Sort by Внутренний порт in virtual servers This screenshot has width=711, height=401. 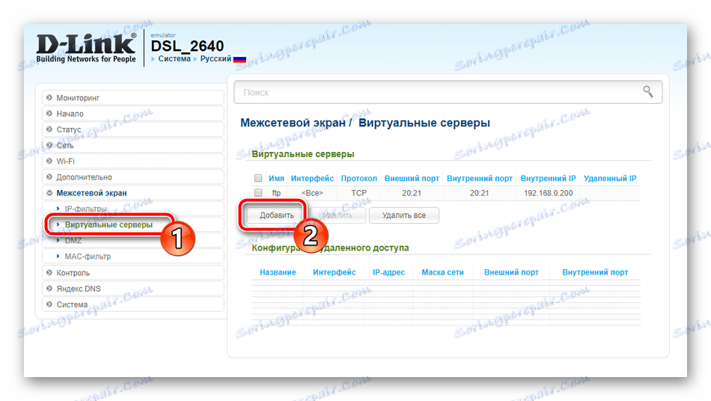tap(479, 179)
